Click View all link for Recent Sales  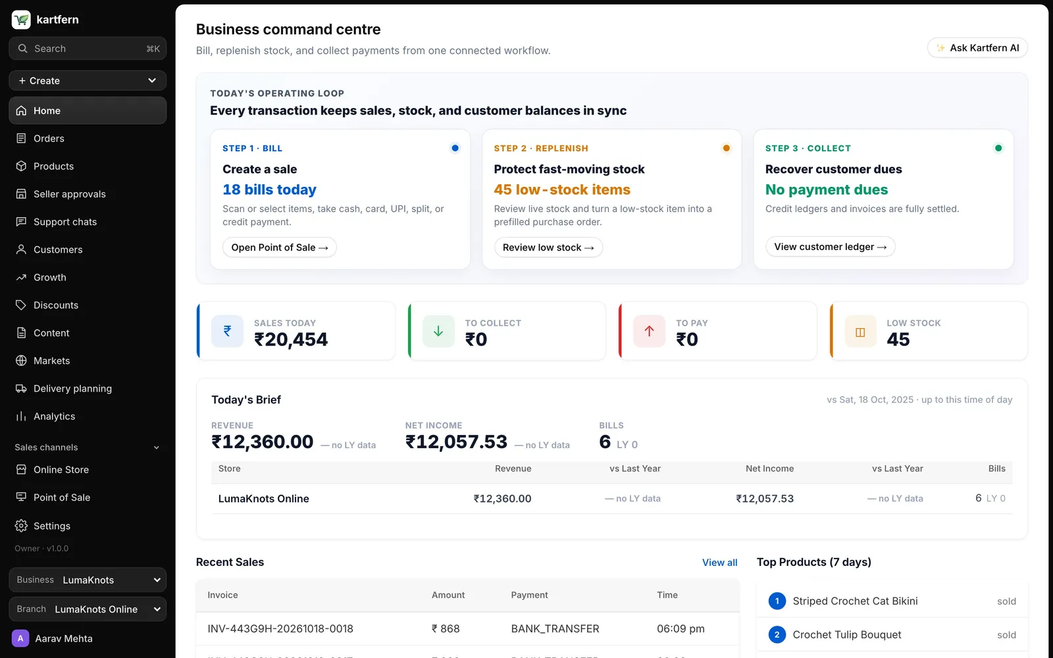[719, 563]
